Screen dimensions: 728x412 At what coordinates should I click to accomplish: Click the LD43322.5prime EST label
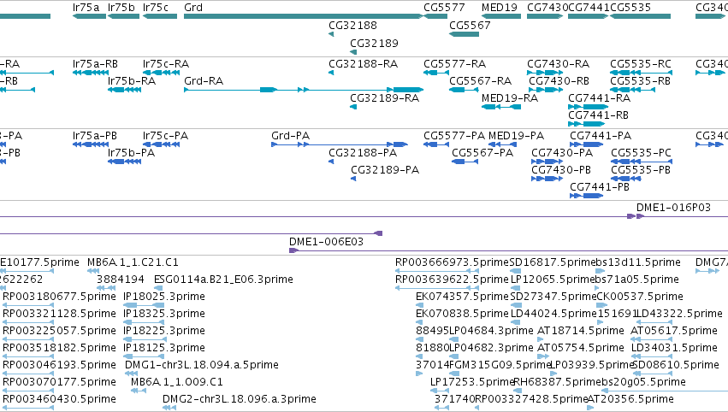pos(678,314)
